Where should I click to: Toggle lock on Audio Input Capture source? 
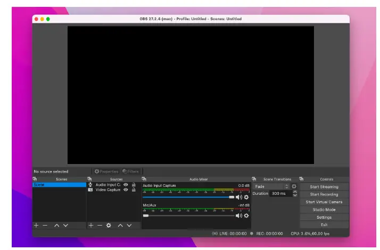pyautogui.click(x=134, y=185)
